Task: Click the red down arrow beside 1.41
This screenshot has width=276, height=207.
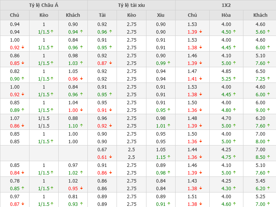Action: [x=201, y=79]
